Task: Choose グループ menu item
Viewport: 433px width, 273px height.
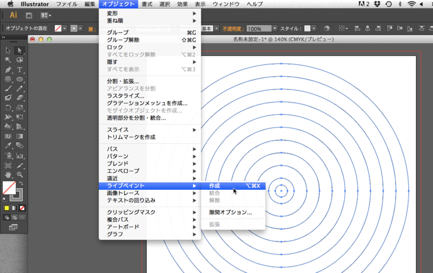Action: [x=150, y=32]
